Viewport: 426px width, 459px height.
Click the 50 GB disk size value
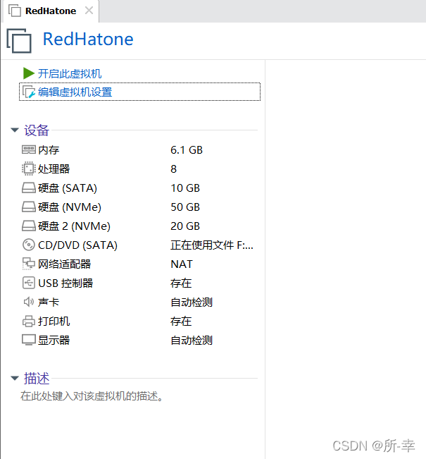click(185, 207)
